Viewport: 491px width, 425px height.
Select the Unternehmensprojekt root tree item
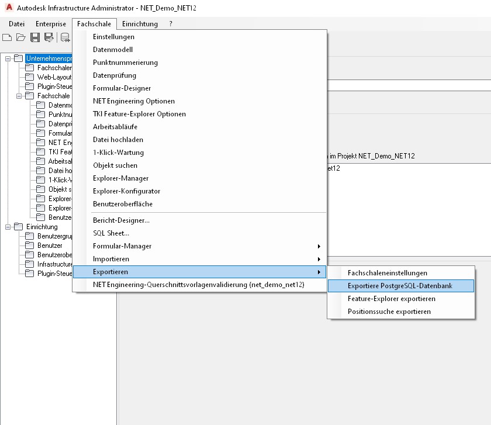(x=49, y=58)
